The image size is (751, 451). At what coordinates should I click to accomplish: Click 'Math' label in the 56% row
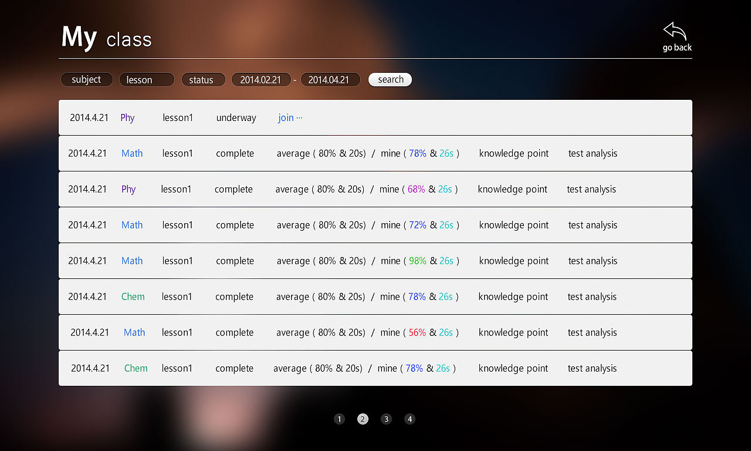click(134, 332)
